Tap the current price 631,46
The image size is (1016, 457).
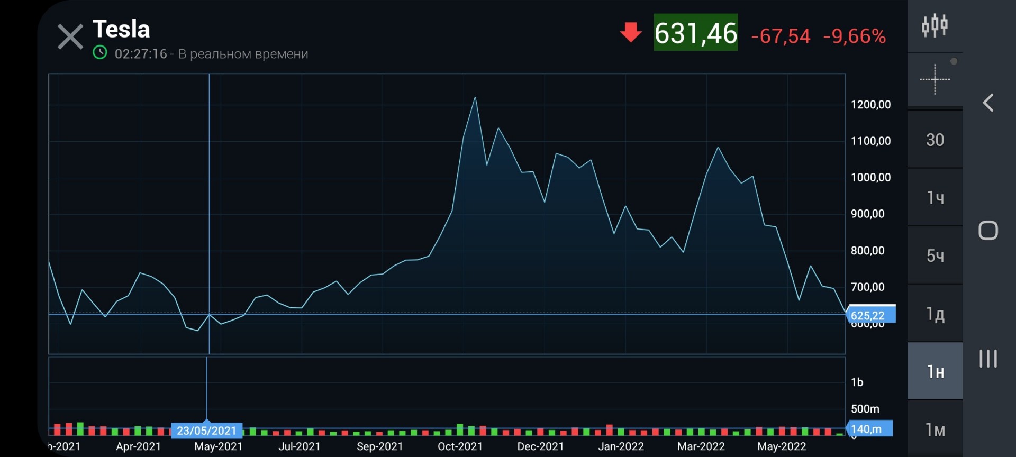(x=696, y=33)
